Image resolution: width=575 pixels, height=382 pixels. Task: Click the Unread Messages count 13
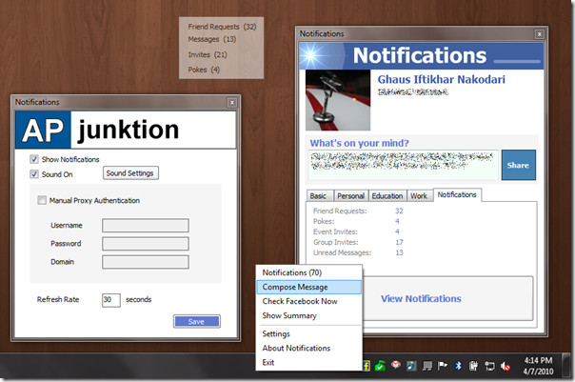pos(399,252)
